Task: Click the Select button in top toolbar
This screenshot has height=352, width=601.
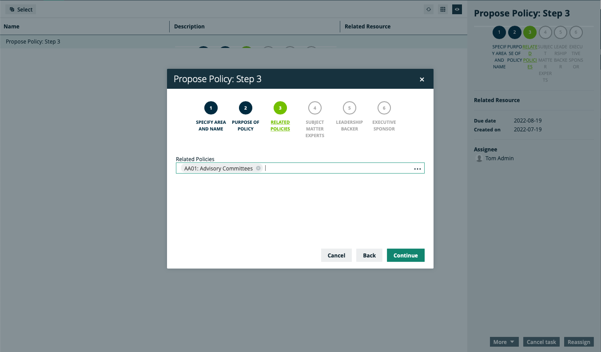Action: [x=21, y=9]
